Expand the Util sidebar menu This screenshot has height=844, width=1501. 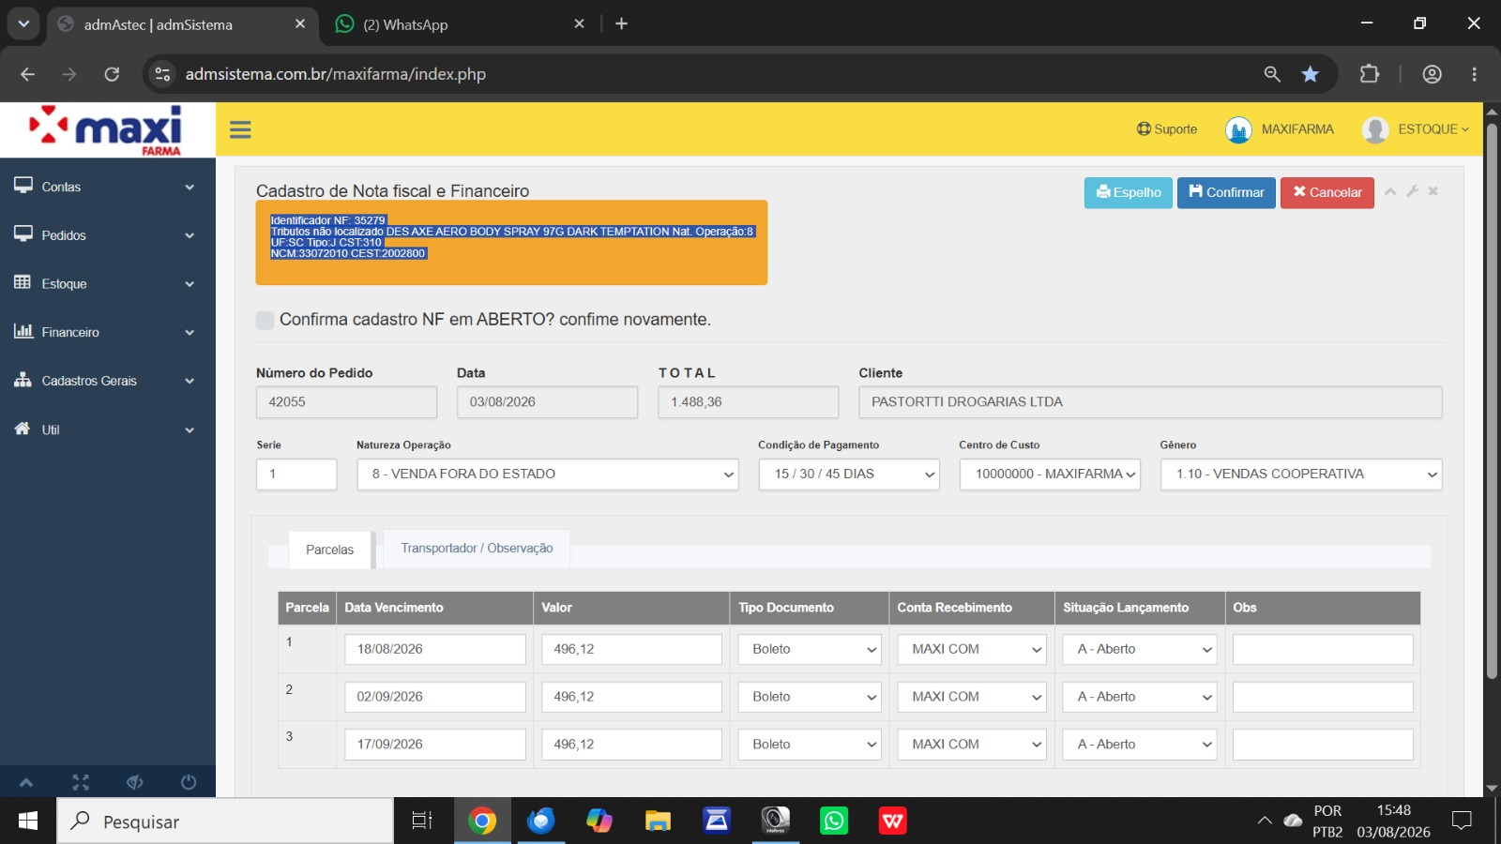[x=108, y=430]
